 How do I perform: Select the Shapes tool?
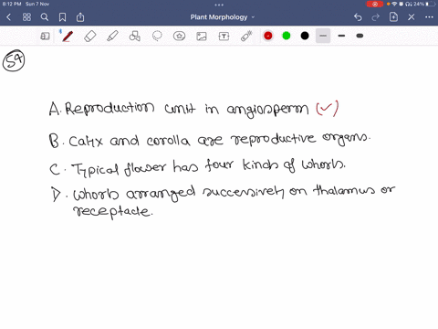point(135,37)
